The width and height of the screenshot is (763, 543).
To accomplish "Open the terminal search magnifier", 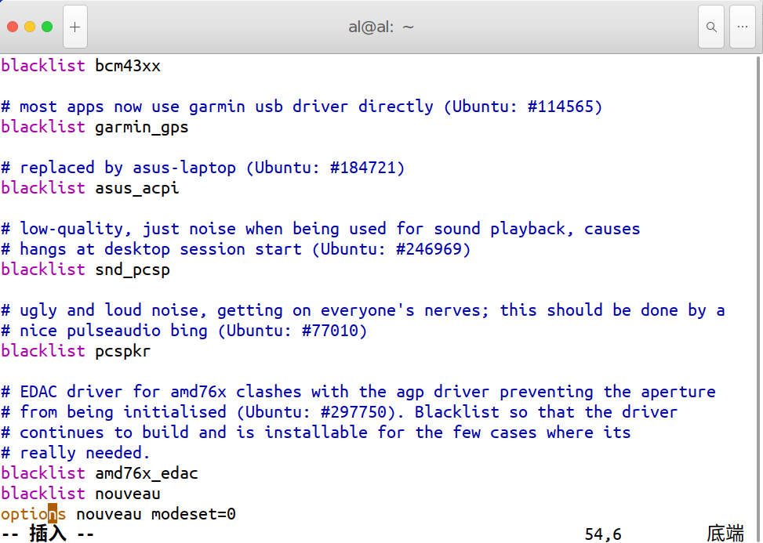I will (711, 27).
